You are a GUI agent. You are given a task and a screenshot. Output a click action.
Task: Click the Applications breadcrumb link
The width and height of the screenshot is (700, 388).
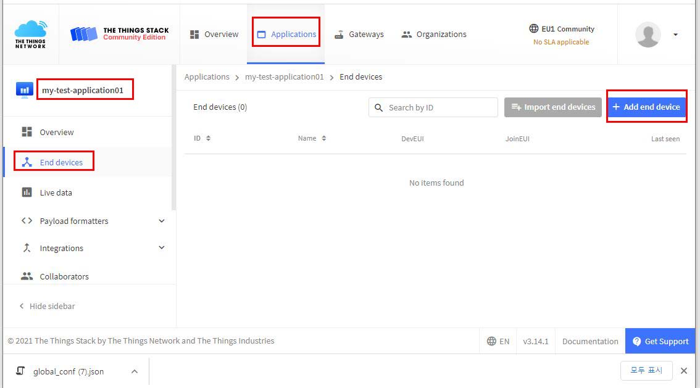(x=207, y=76)
